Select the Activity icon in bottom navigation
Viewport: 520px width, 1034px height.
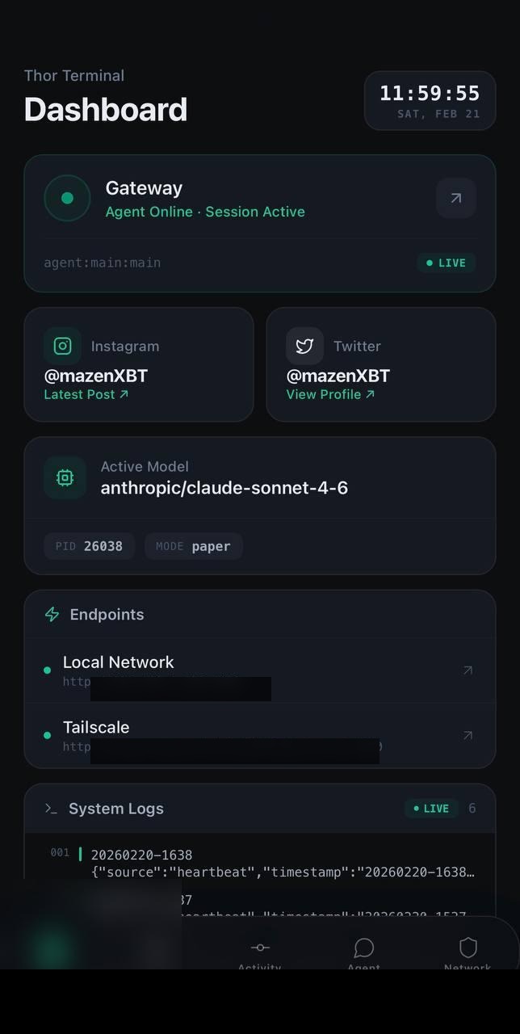pyautogui.click(x=260, y=948)
